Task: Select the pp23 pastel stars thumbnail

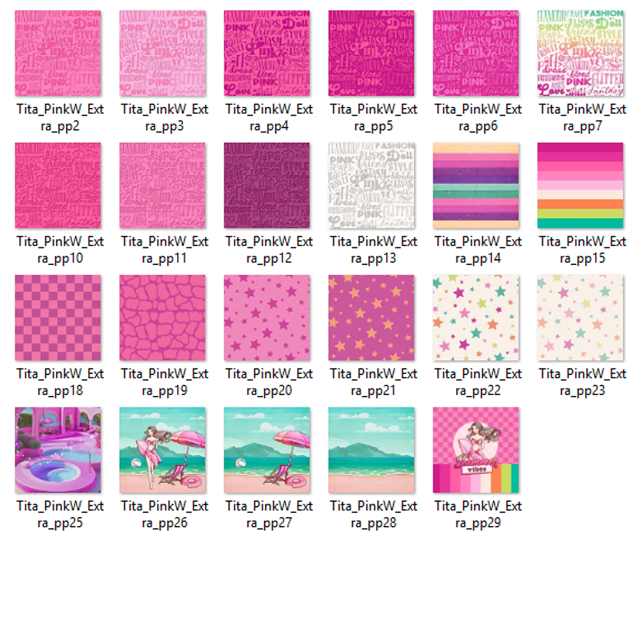Action: pos(580,318)
